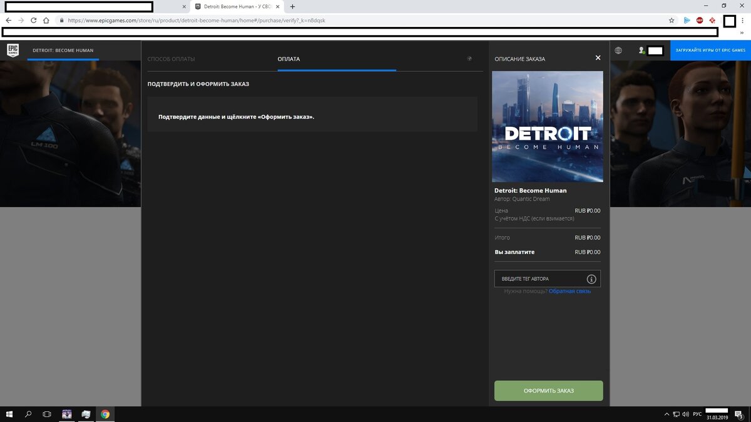The image size is (751, 422).
Task: Click ЗАГРУЖАЙТЕ ИГРЫ ОТ EPIC GAMES button
Action: [x=710, y=51]
